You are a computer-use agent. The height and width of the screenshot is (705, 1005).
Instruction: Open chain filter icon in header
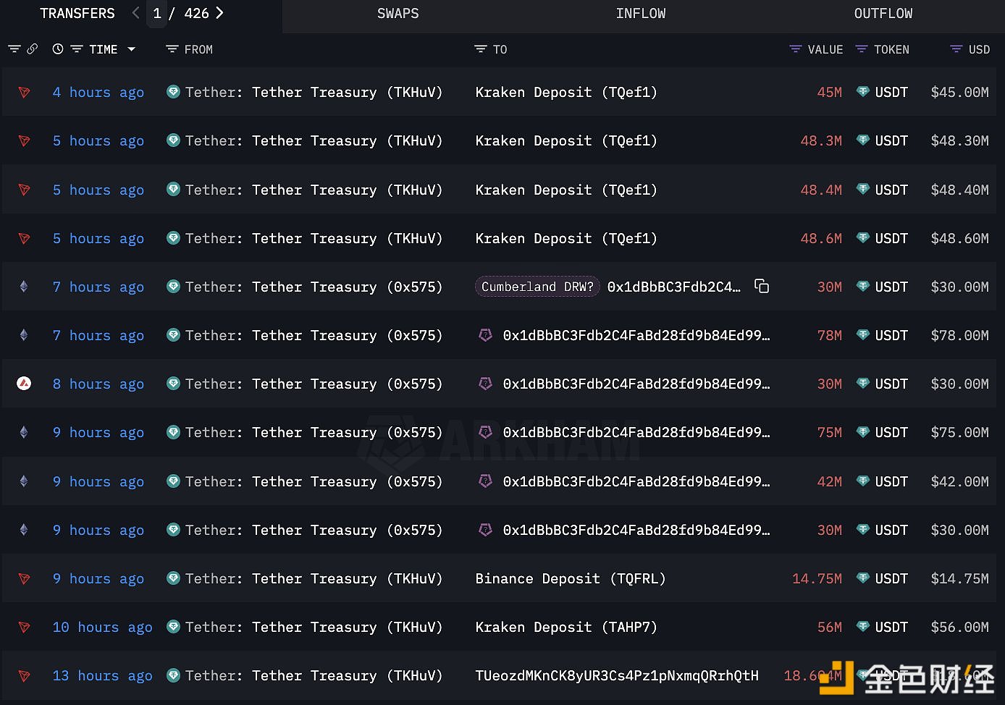click(14, 49)
